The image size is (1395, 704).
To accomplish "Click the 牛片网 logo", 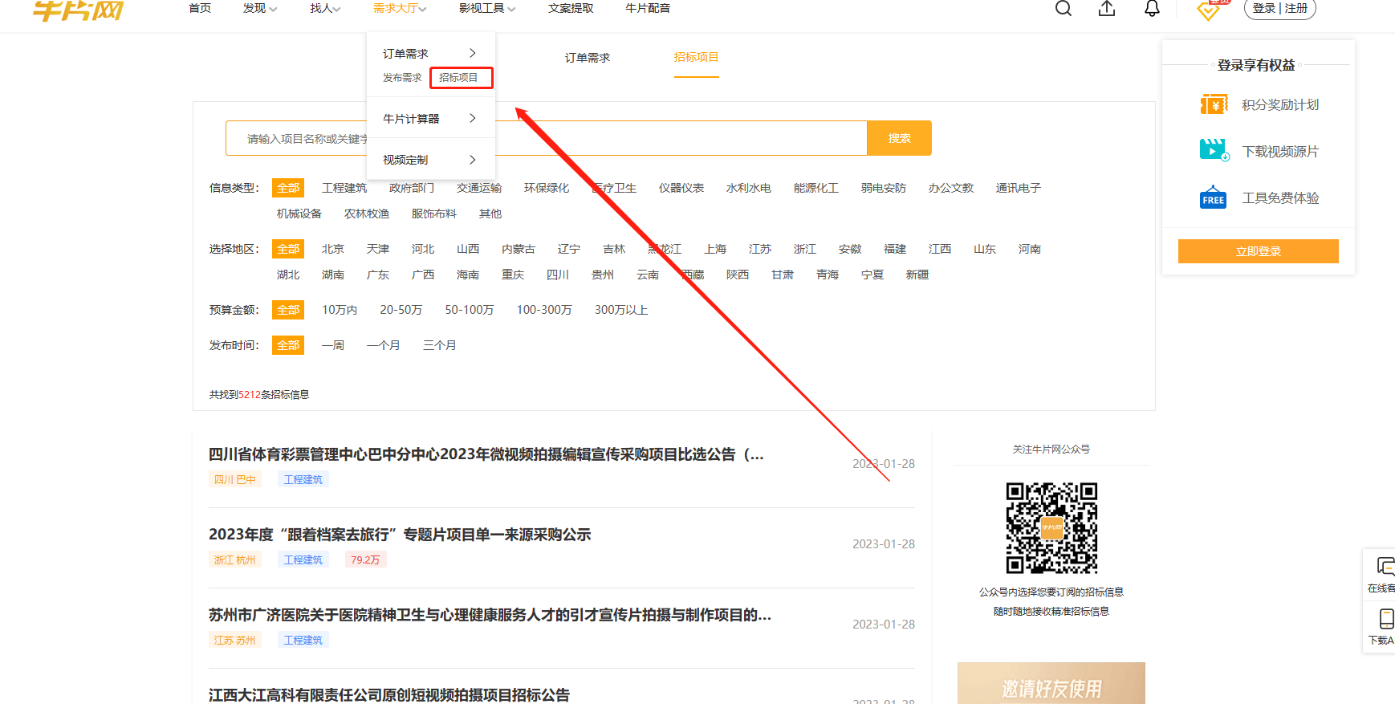I will point(78,10).
